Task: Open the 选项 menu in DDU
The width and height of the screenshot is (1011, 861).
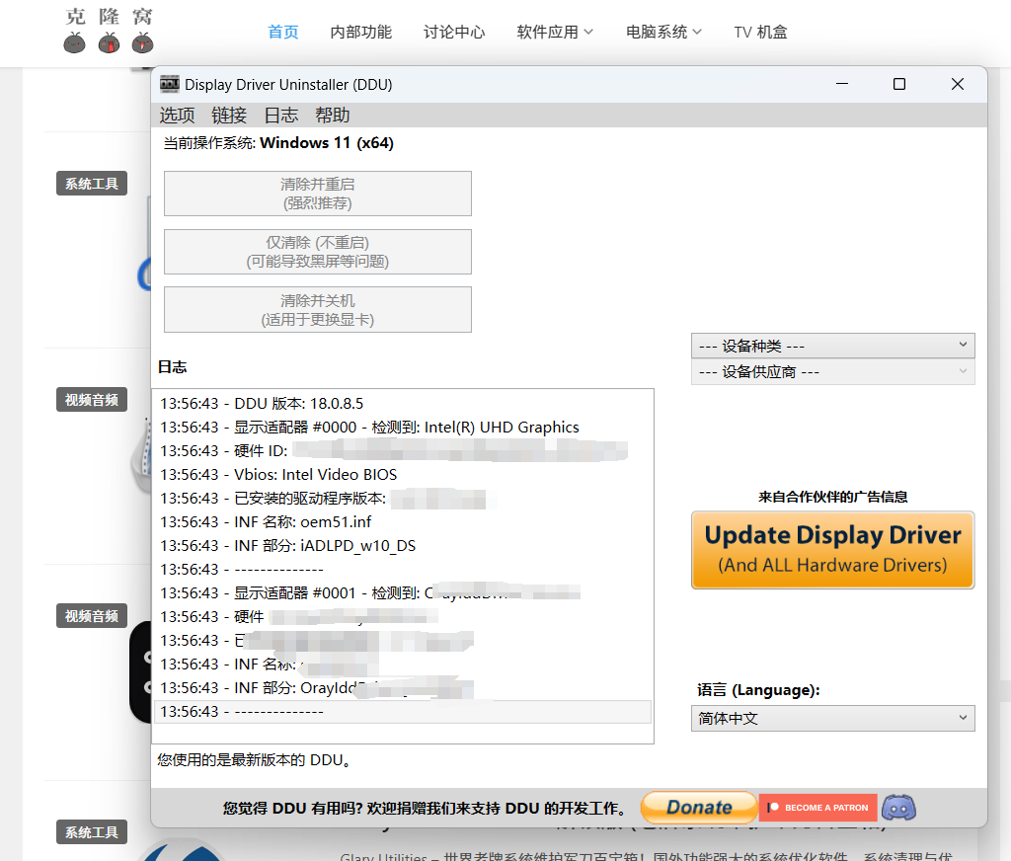Action: pyautogui.click(x=177, y=116)
